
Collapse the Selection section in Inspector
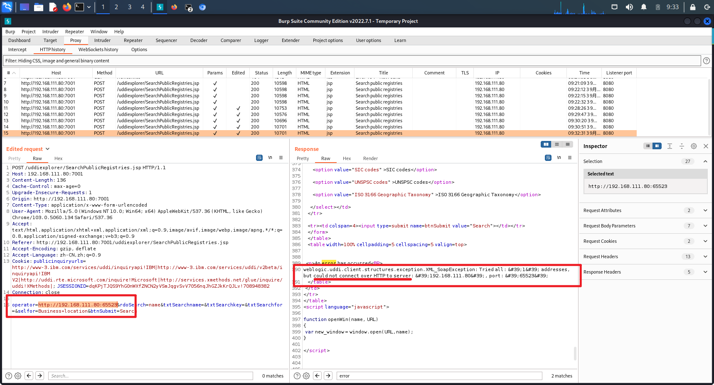pos(705,161)
